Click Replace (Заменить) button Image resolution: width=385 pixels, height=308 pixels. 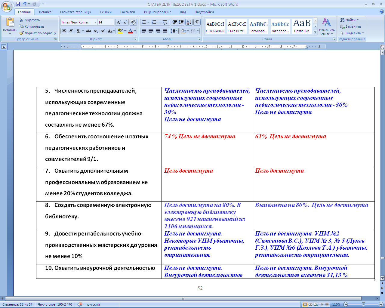click(350, 26)
